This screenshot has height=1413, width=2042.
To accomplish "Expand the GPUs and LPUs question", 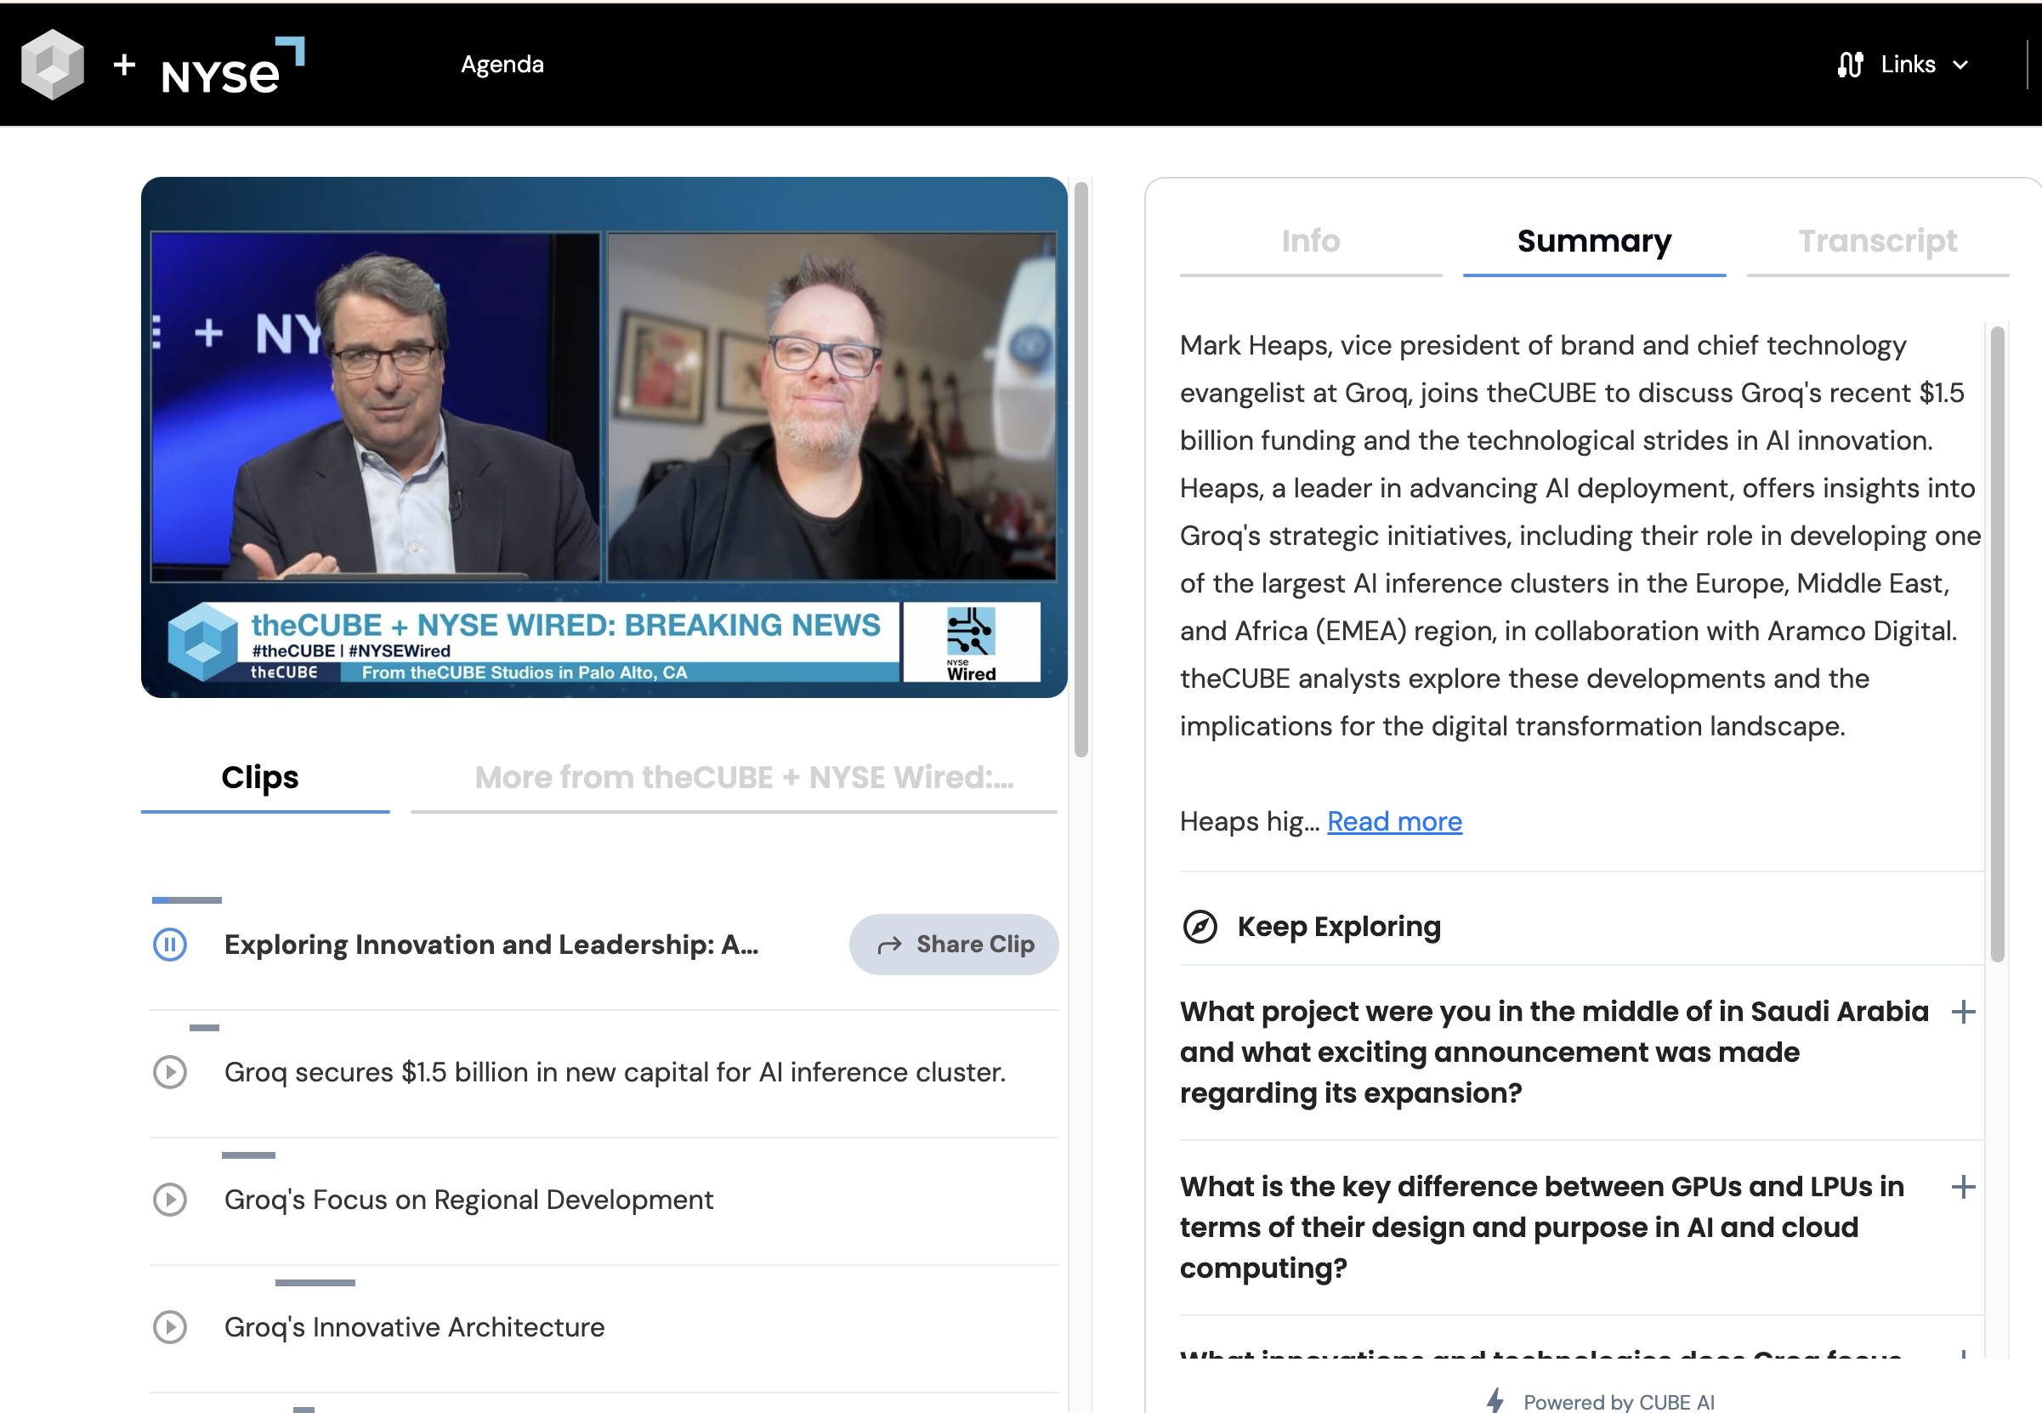I will click(1963, 1187).
